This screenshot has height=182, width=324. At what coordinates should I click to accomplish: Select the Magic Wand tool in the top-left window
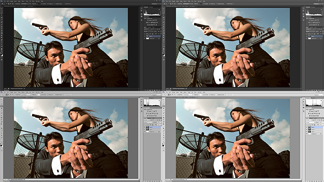[1, 15]
